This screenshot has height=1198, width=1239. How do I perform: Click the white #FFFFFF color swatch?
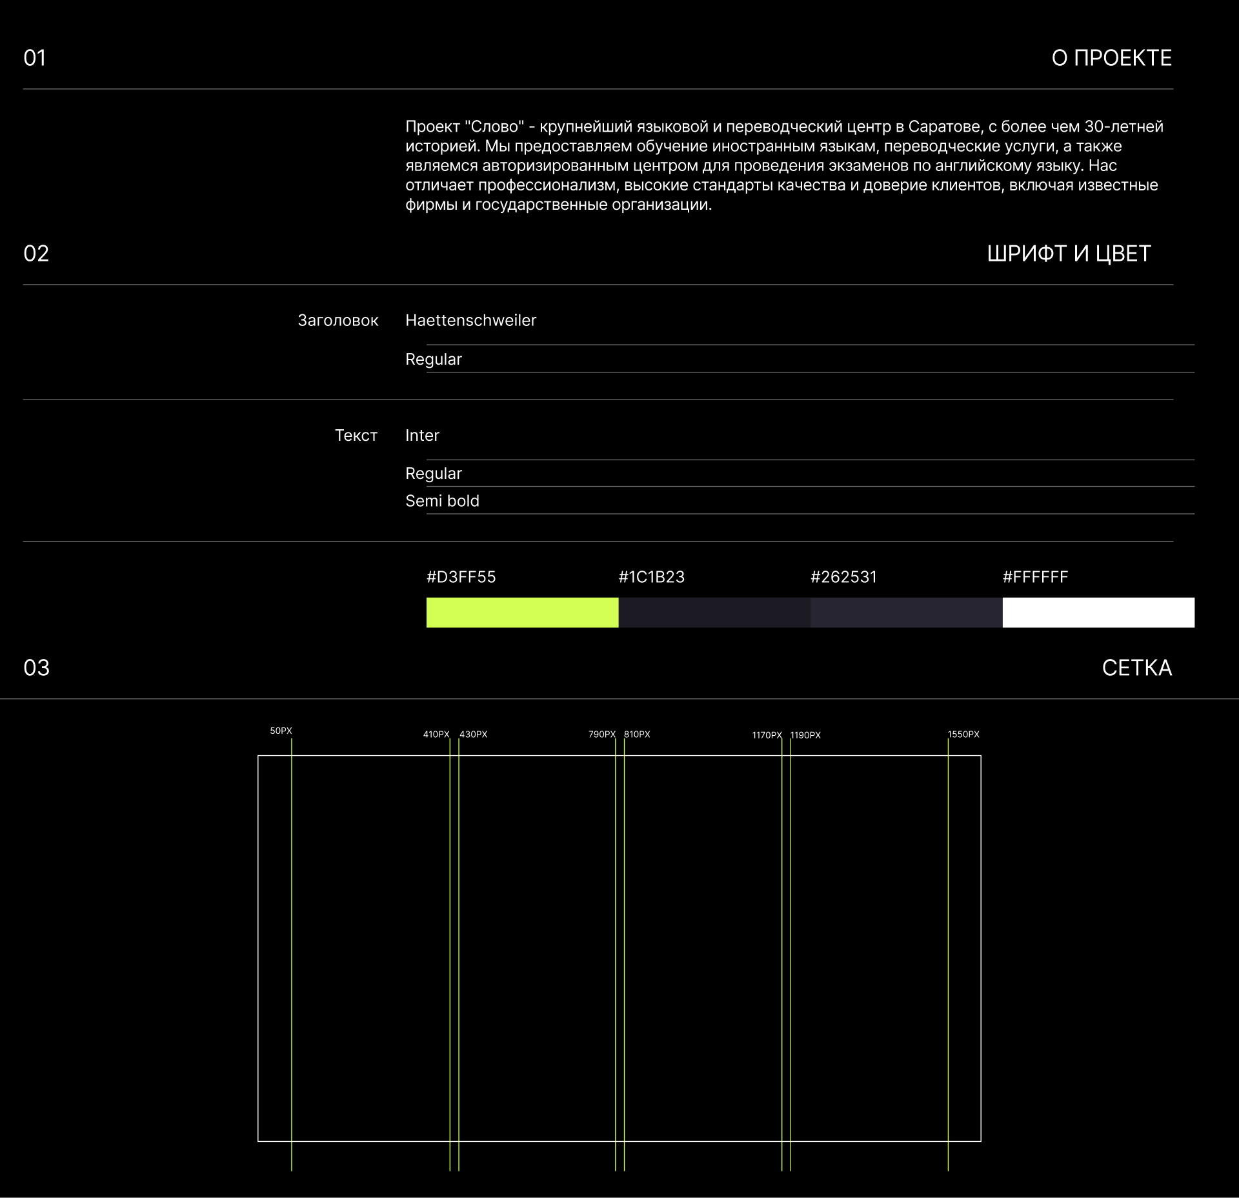tap(1098, 612)
